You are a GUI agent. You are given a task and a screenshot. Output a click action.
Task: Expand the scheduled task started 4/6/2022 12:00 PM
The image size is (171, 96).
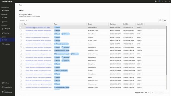(x=24, y=34)
